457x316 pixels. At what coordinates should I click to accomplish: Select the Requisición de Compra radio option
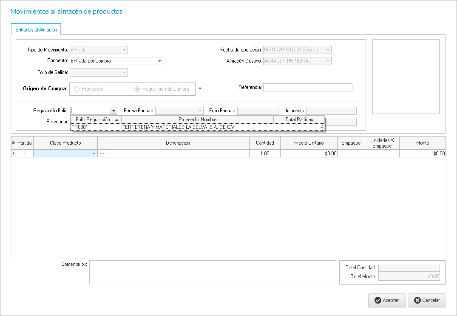[x=137, y=89]
